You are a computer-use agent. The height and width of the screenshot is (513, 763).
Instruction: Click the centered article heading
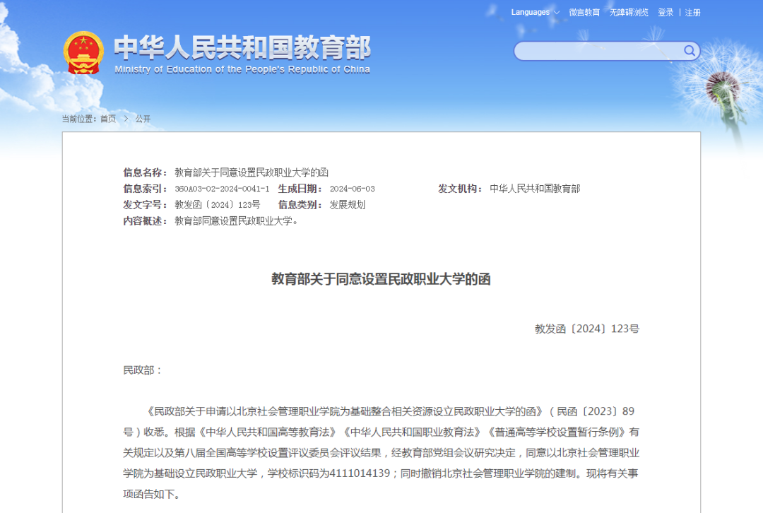[381, 279]
